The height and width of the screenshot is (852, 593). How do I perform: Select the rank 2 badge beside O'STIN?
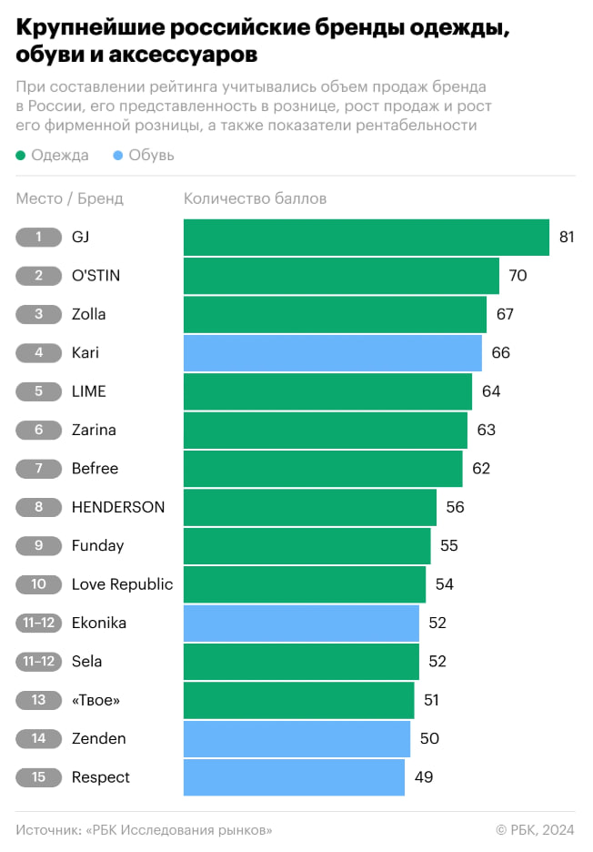tap(39, 276)
